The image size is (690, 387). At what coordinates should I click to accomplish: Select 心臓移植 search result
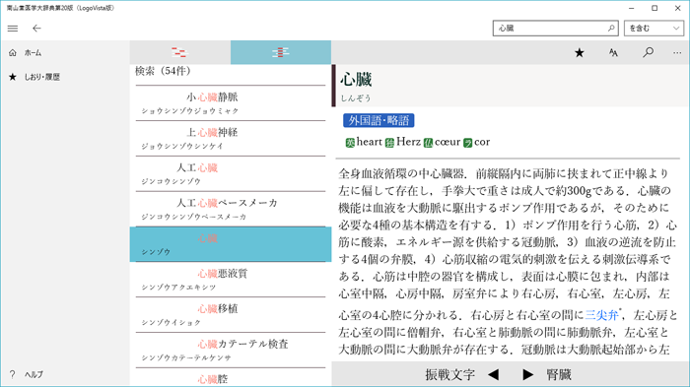[x=230, y=315]
